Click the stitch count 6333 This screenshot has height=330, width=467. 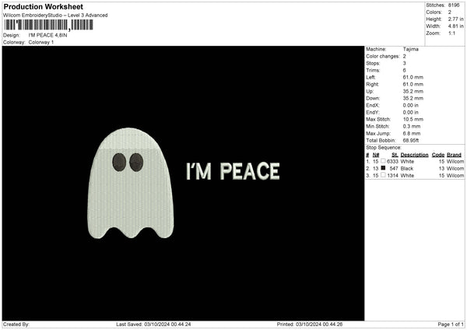point(392,161)
